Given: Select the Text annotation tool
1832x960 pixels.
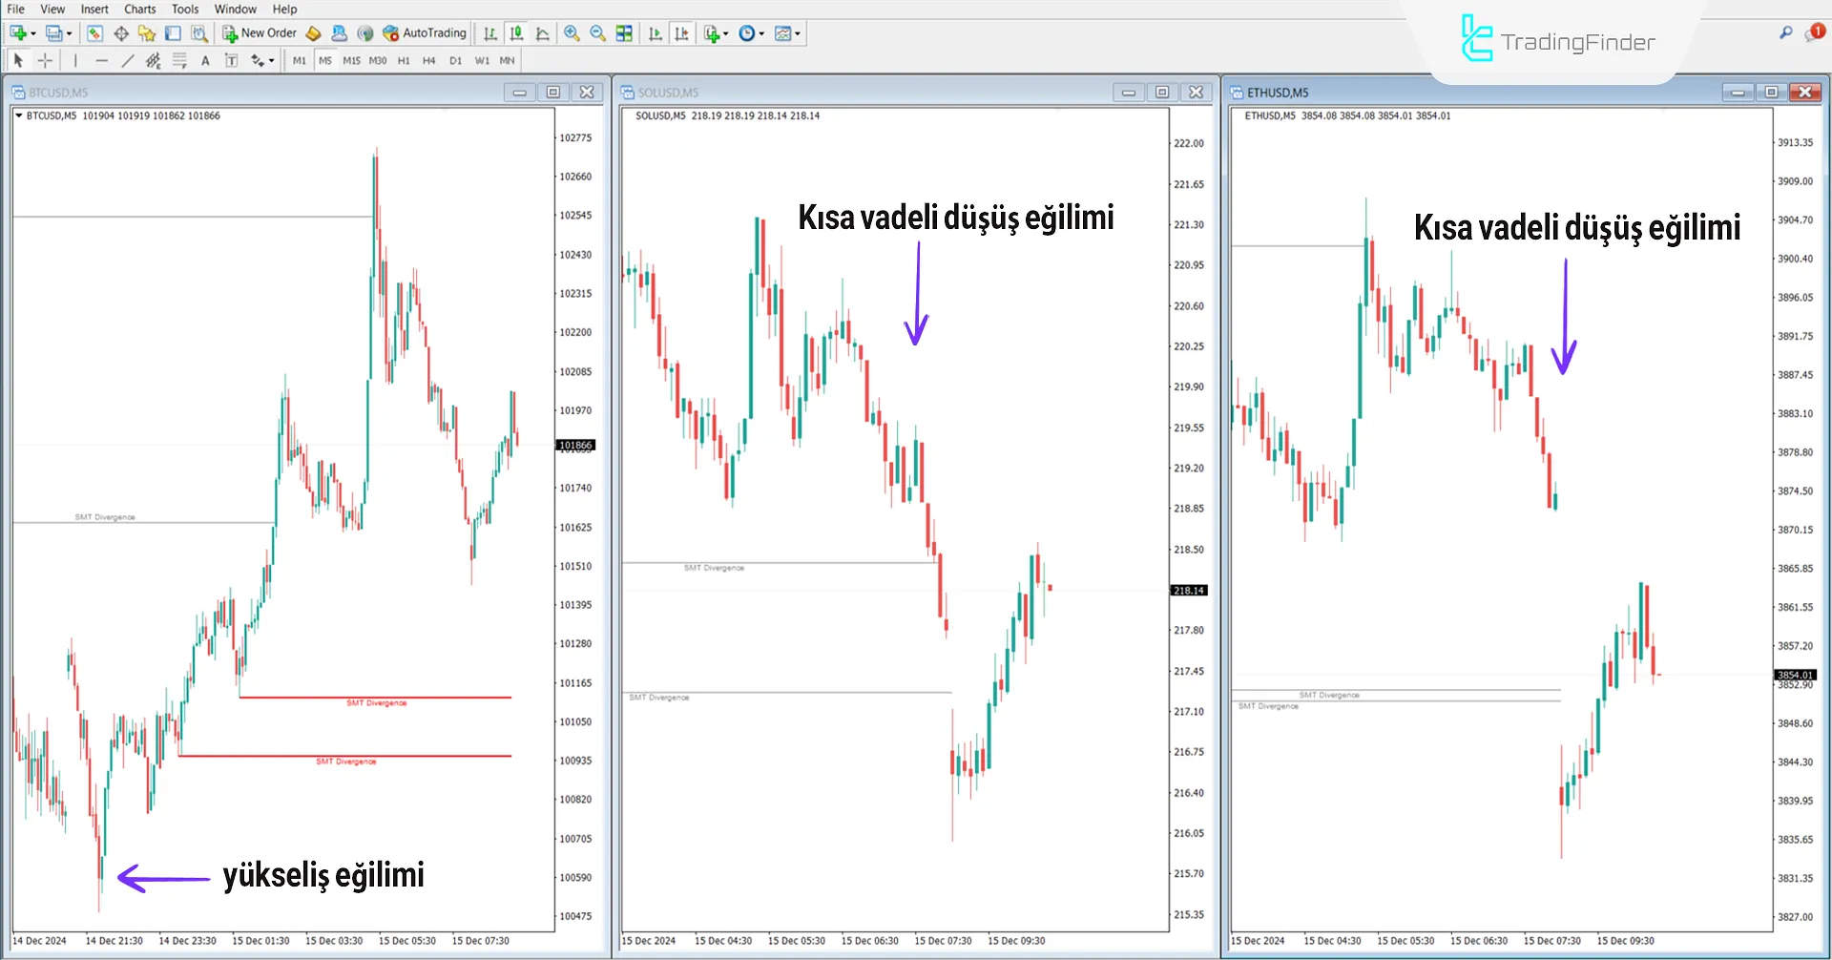Looking at the screenshot, I should coord(205,59).
